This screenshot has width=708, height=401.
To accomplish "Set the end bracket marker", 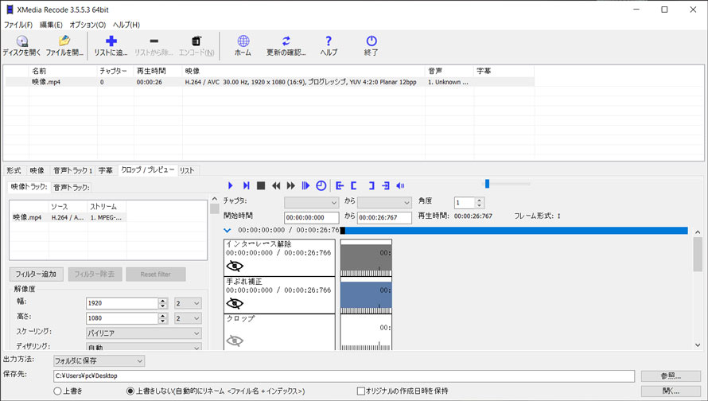I will [x=372, y=185].
